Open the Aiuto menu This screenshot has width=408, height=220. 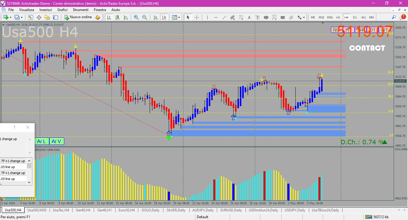point(116,10)
